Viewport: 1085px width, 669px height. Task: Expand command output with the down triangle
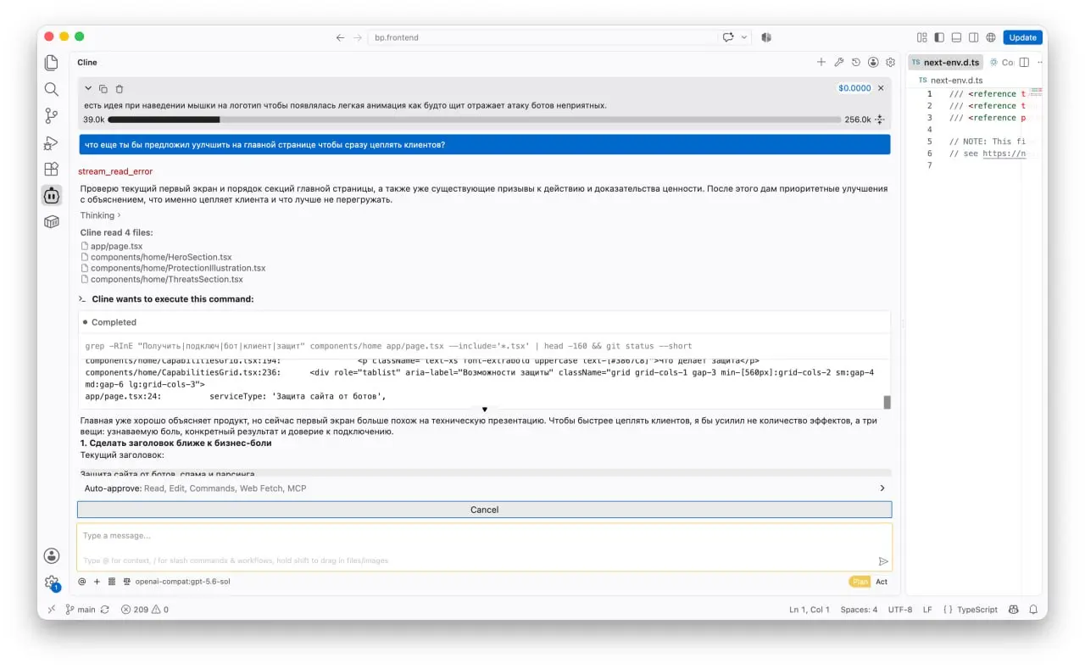coord(485,410)
